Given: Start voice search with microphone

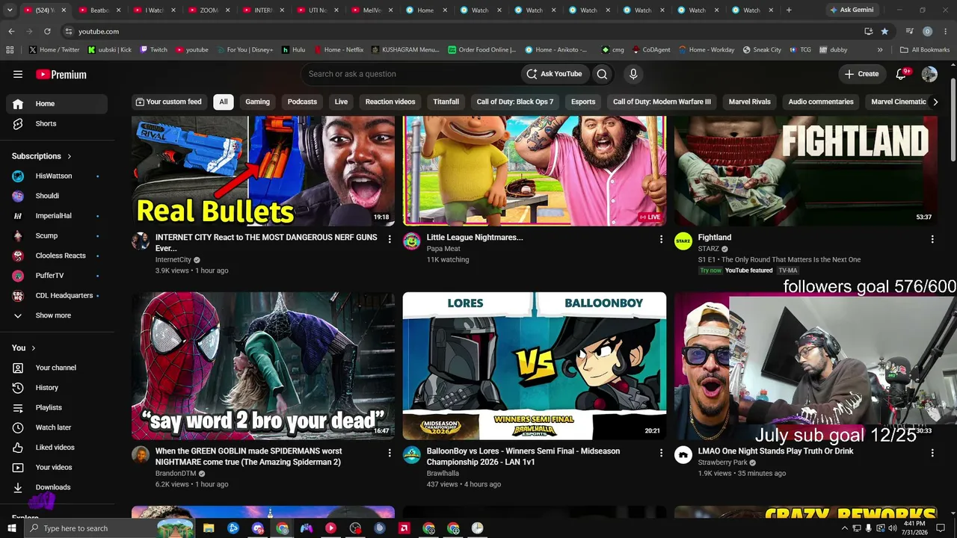Looking at the screenshot, I should tap(633, 74).
